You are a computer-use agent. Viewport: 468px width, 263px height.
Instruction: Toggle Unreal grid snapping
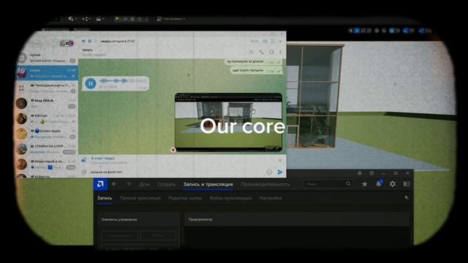392,31
